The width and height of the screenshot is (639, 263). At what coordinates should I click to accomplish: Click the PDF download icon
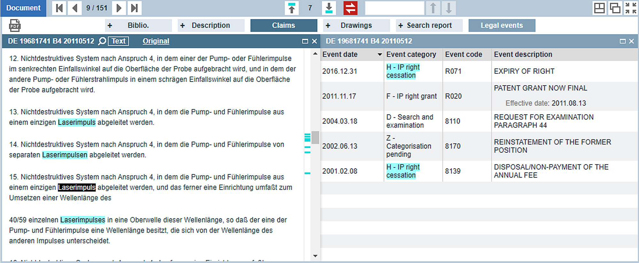coord(15,26)
